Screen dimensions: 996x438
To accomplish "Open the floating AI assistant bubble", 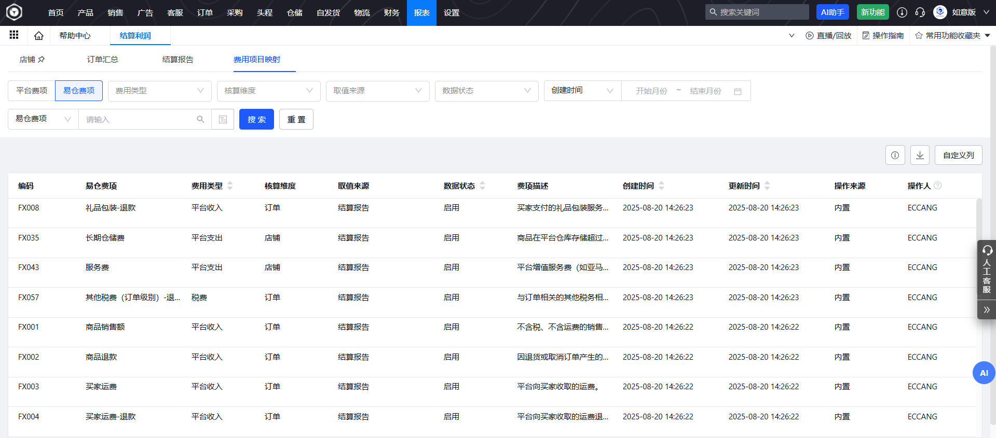I will tap(983, 373).
